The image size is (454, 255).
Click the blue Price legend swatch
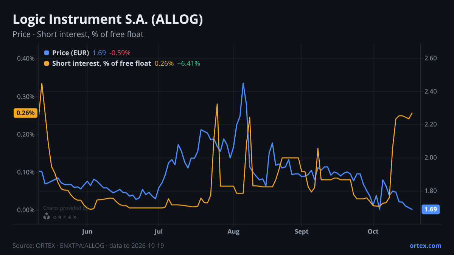(x=47, y=53)
